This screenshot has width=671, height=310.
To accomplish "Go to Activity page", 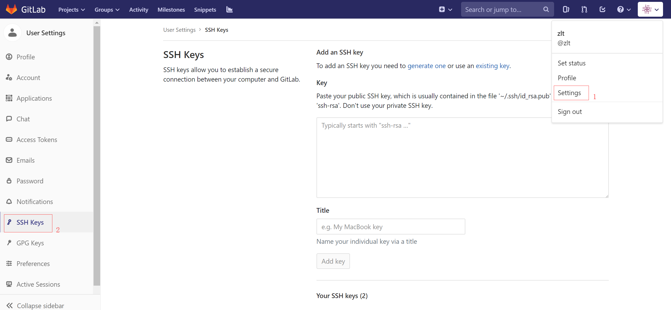I will pos(138,10).
